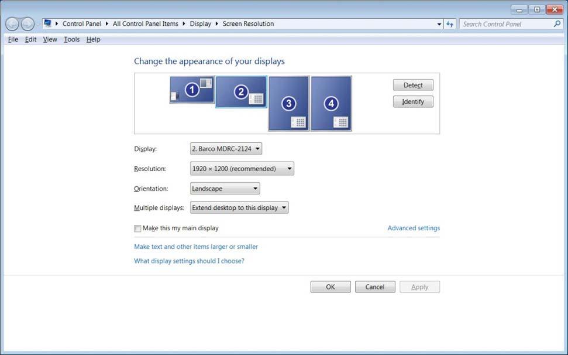Click the Apply button
The width and height of the screenshot is (568, 355).
pyautogui.click(x=419, y=287)
